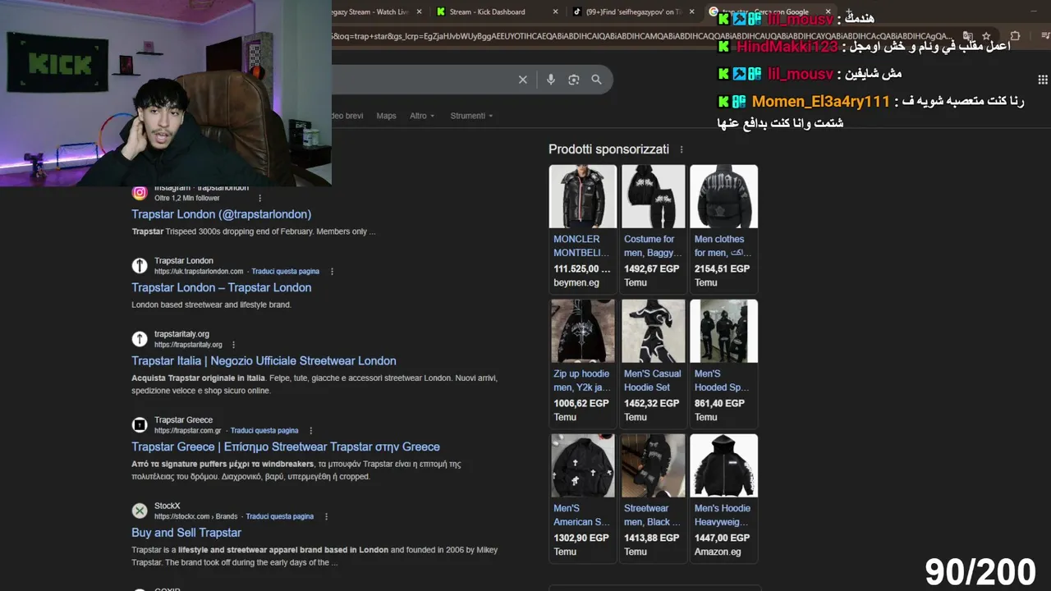The image size is (1051, 591).
Task: Switch to the Maps search tab
Action: pyautogui.click(x=386, y=116)
